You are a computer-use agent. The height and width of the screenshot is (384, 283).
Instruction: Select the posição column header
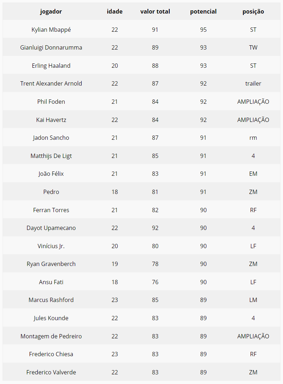tap(253, 11)
